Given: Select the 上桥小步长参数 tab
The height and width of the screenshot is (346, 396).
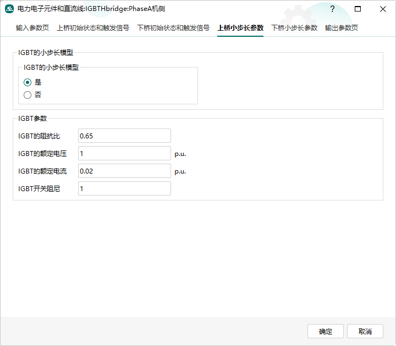Looking at the screenshot, I should coord(240,28).
